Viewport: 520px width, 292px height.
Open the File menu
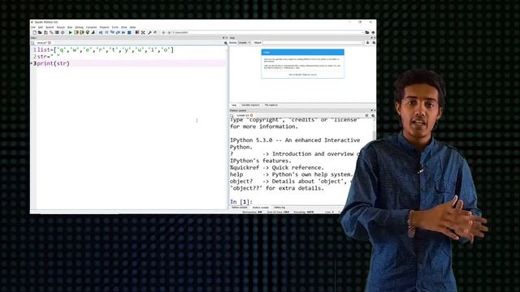(x=33, y=27)
